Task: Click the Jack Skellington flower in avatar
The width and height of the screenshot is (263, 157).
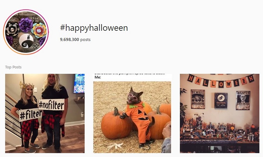Action: pyautogui.click(x=12, y=29)
